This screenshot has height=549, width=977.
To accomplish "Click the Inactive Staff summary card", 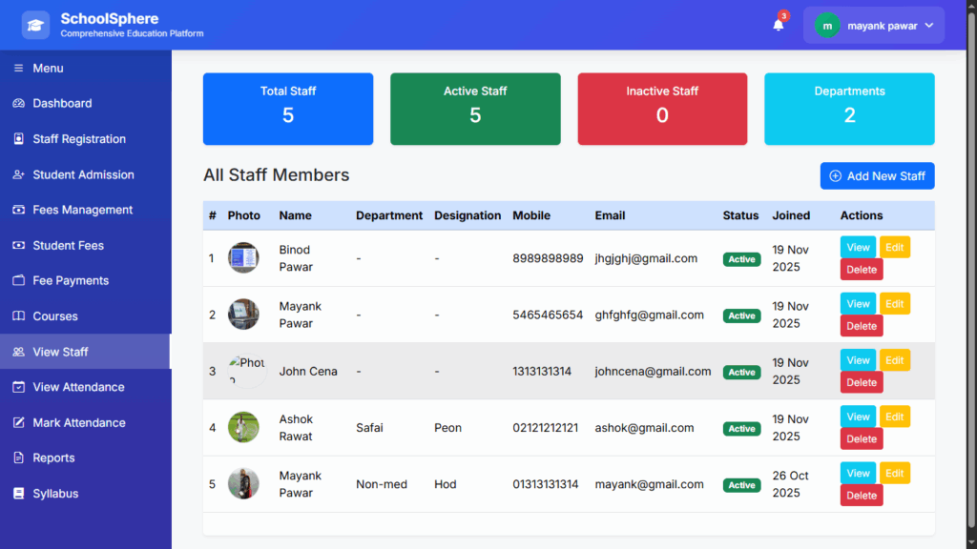I will [x=662, y=109].
